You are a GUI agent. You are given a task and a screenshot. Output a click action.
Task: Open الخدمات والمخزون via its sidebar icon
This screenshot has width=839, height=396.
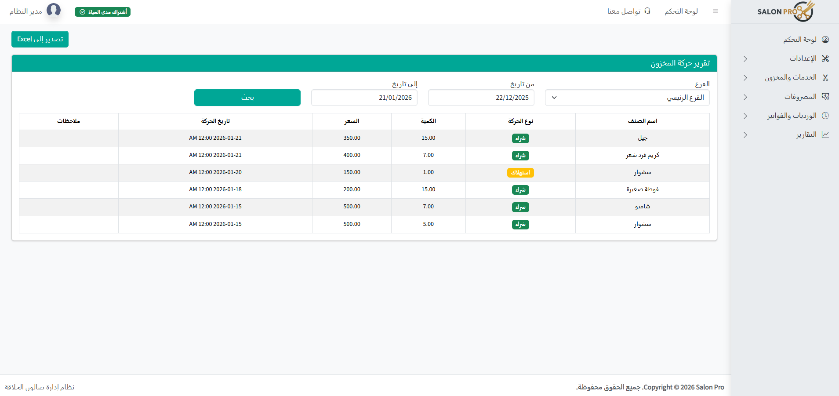coord(826,77)
